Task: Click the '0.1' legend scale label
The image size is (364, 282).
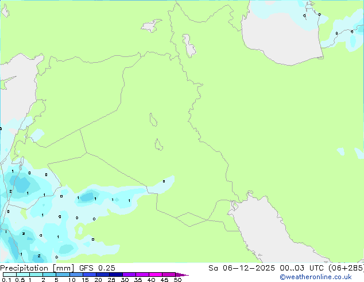Action: coord(6,280)
